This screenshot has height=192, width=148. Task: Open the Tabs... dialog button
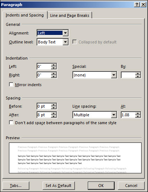click(16, 186)
